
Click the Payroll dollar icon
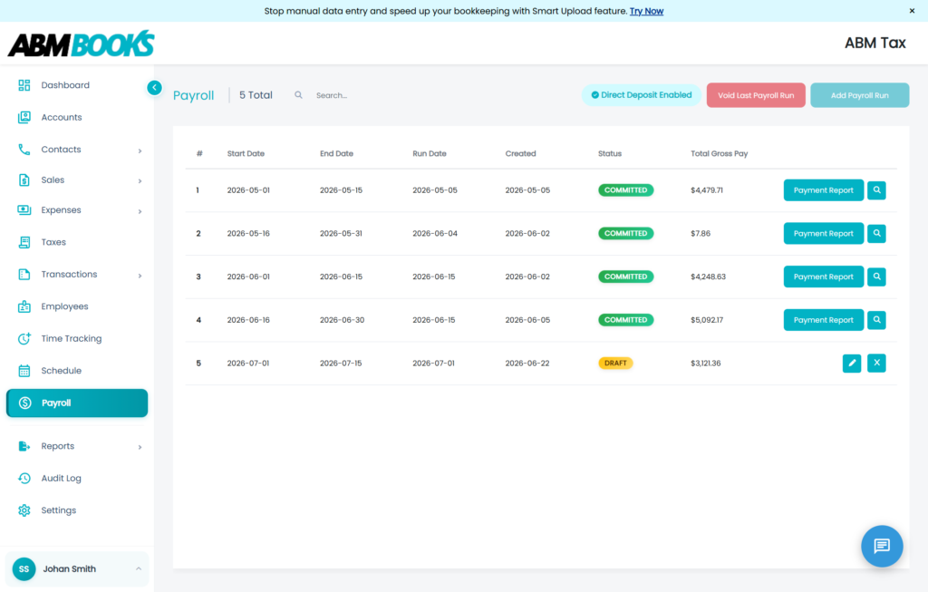(x=24, y=403)
